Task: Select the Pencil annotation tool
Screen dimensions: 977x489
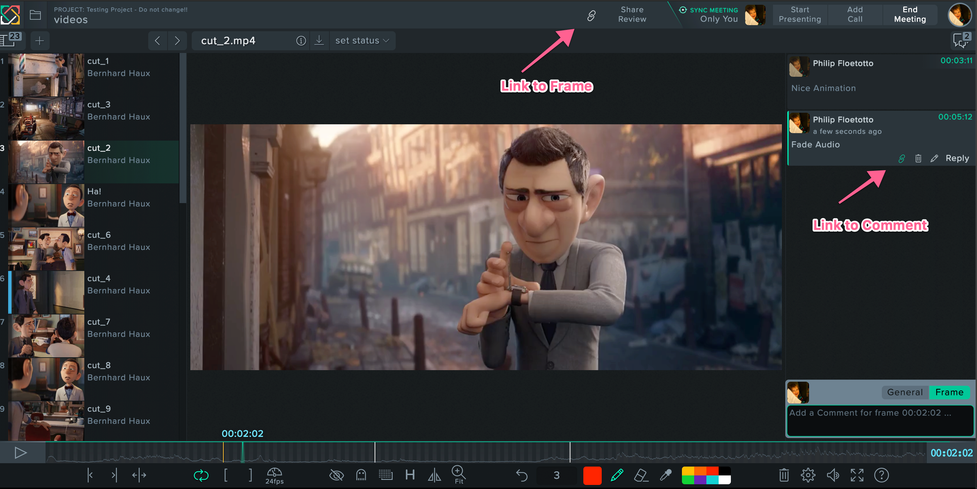Action: (616, 475)
